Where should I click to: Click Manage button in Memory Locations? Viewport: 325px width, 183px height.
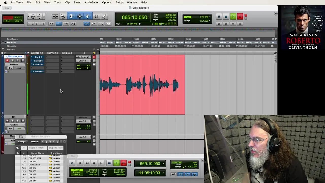pyautogui.click(x=22, y=142)
